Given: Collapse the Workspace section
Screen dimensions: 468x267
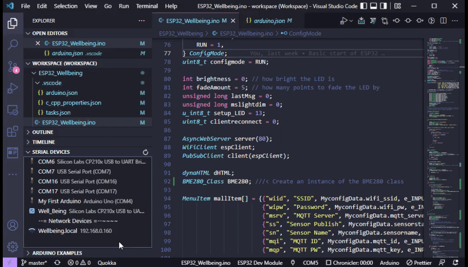Looking at the screenshot, I should pyautogui.click(x=28, y=63).
